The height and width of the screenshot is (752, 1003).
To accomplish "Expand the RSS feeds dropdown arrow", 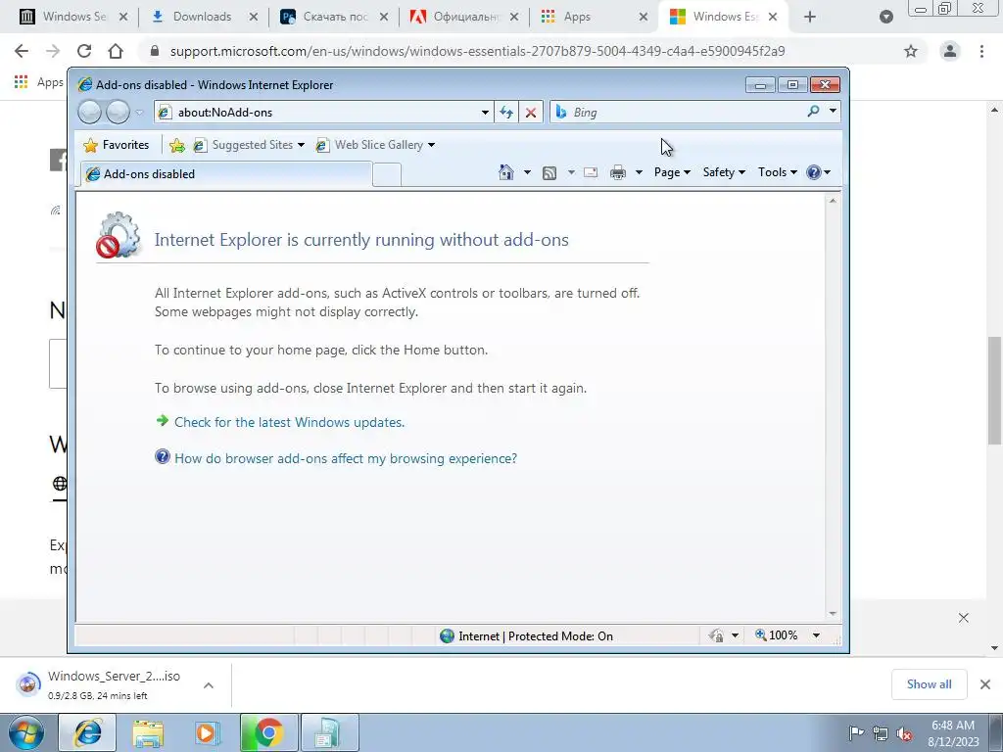I will coord(571,172).
